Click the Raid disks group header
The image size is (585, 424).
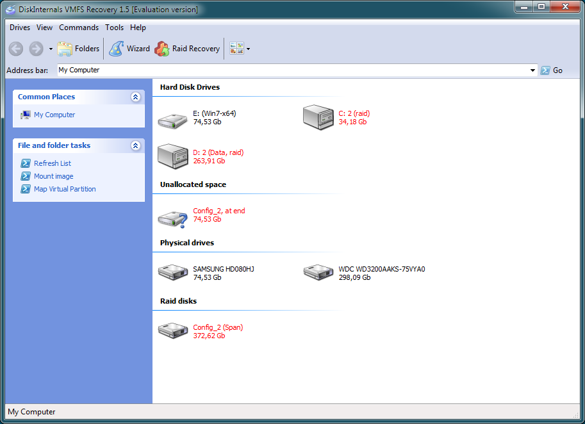tap(178, 301)
